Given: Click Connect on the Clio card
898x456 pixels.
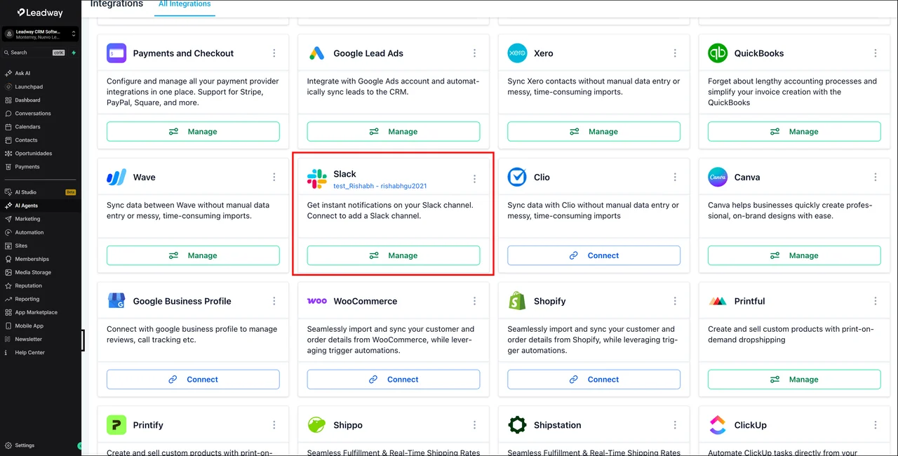Looking at the screenshot, I should [x=594, y=255].
